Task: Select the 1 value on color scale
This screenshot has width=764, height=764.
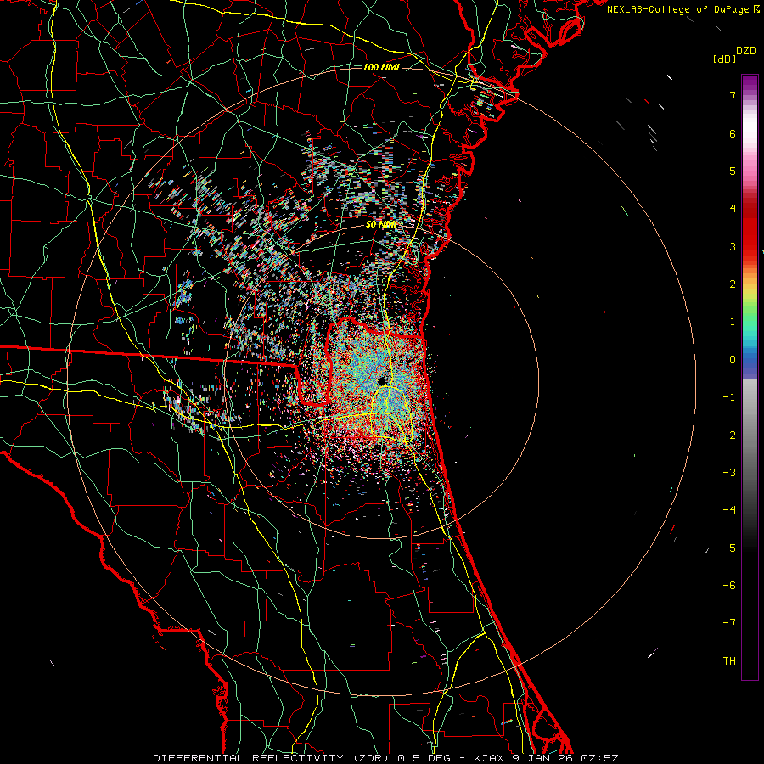Action: (733, 322)
